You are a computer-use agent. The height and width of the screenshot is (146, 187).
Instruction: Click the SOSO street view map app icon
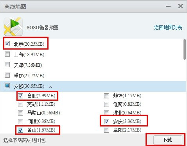click(x=13, y=27)
